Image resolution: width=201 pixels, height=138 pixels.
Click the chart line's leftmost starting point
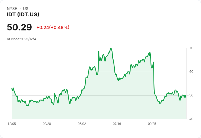12,88
